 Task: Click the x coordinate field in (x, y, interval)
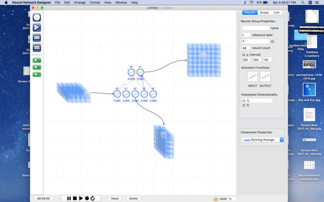tap(246, 60)
